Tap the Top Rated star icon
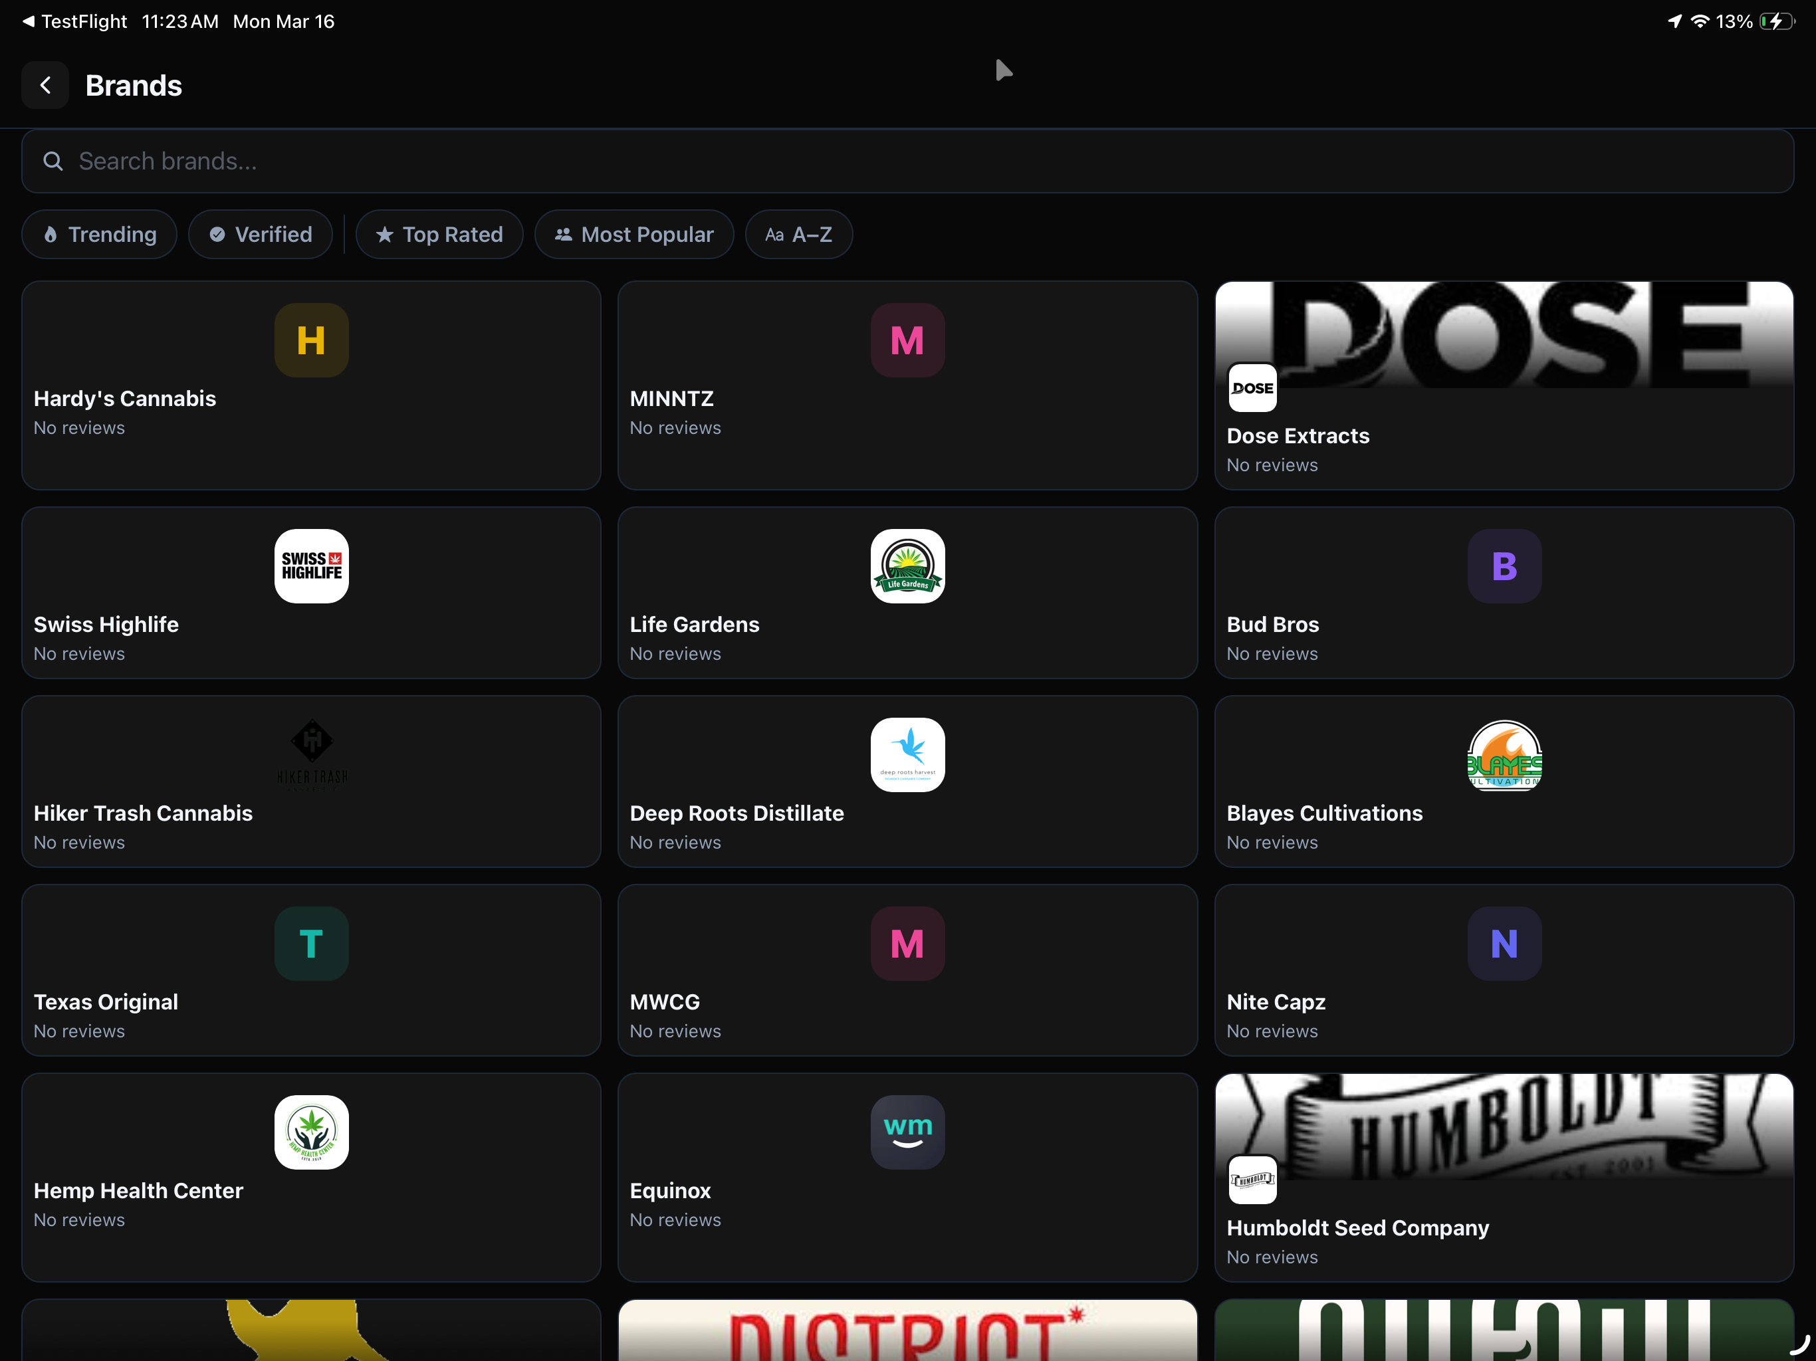This screenshot has height=1361, width=1816. [x=384, y=235]
